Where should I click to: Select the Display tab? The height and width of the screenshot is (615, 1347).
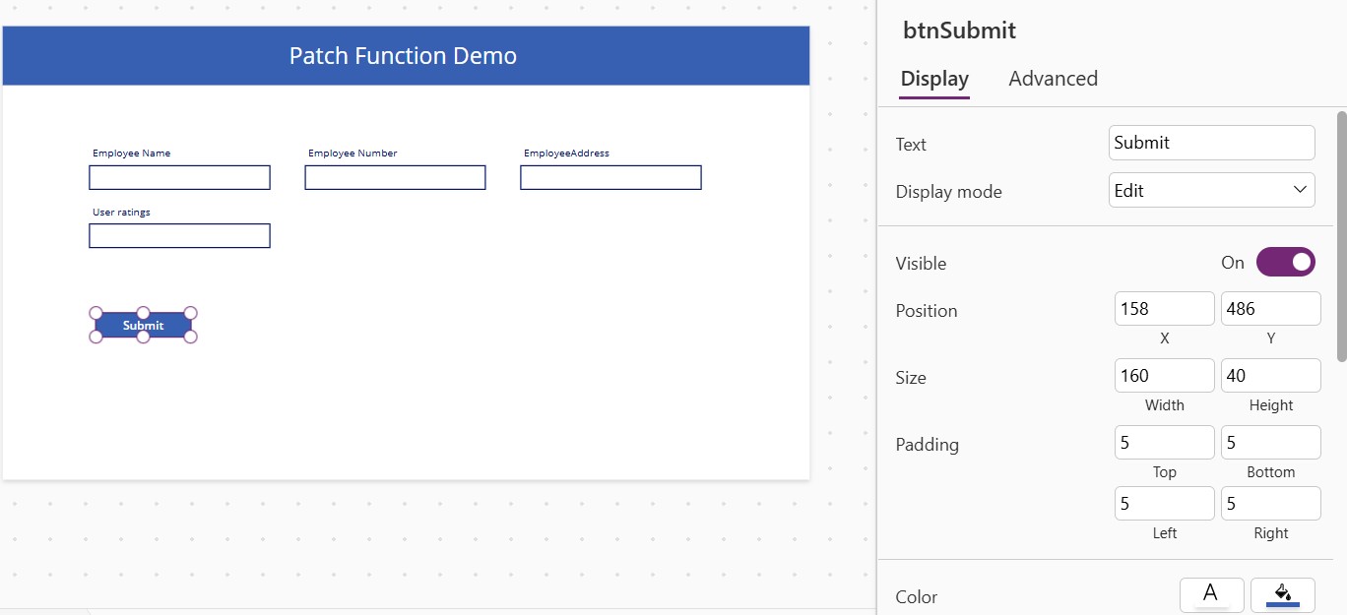(934, 79)
